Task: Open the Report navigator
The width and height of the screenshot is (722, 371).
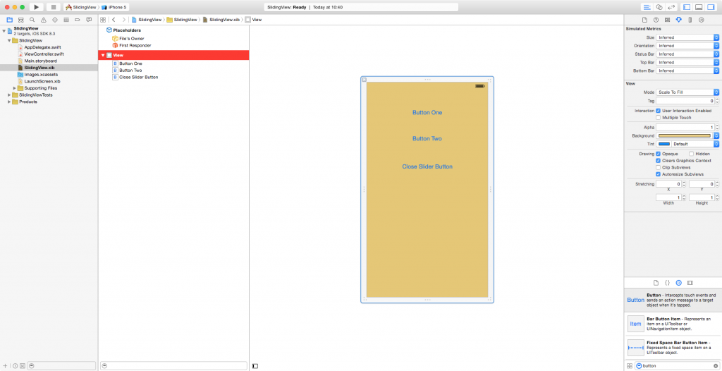Action: point(89,20)
